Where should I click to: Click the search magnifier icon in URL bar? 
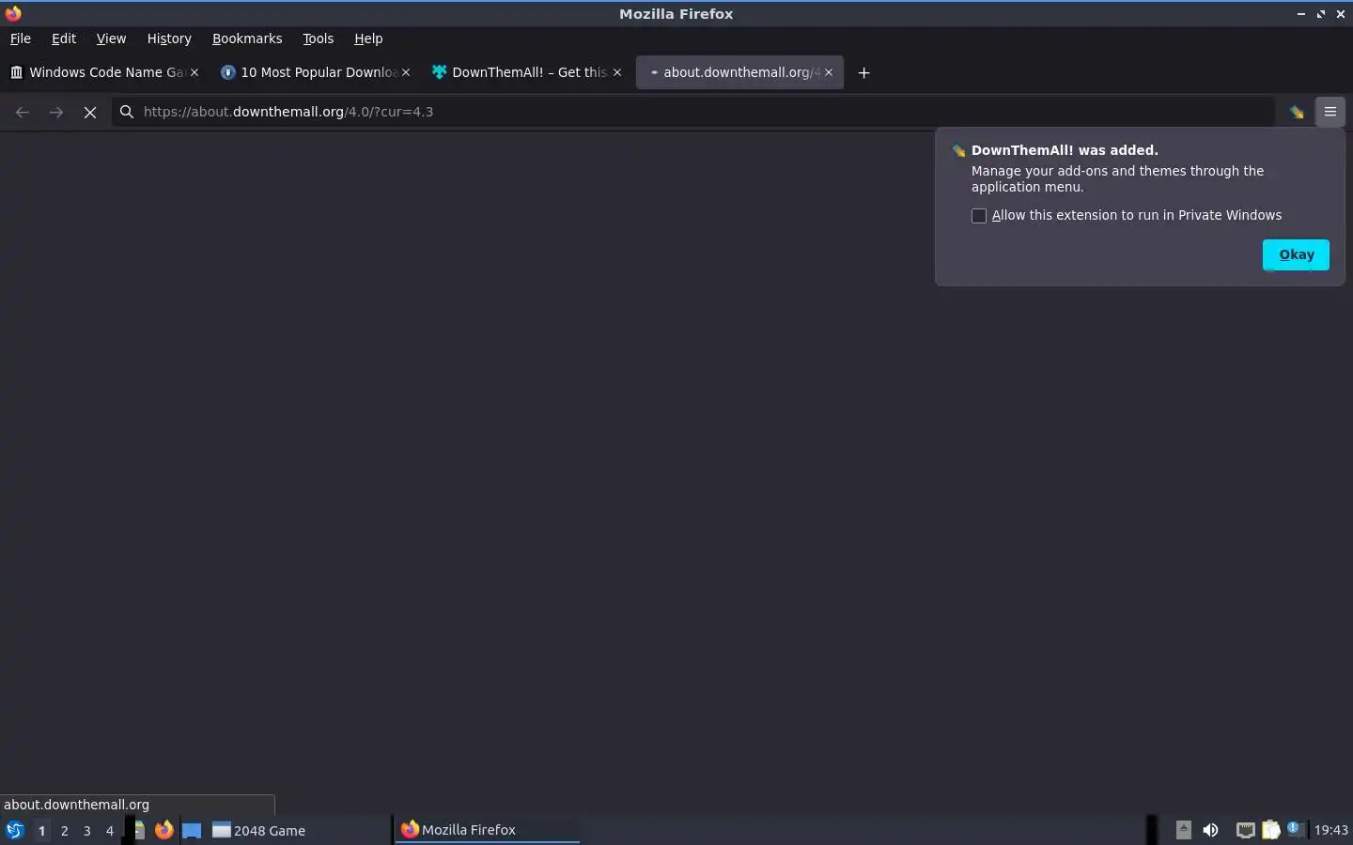click(127, 112)
